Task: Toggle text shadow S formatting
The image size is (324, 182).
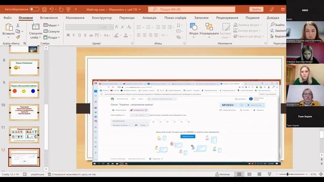Action: click(85, 35)
